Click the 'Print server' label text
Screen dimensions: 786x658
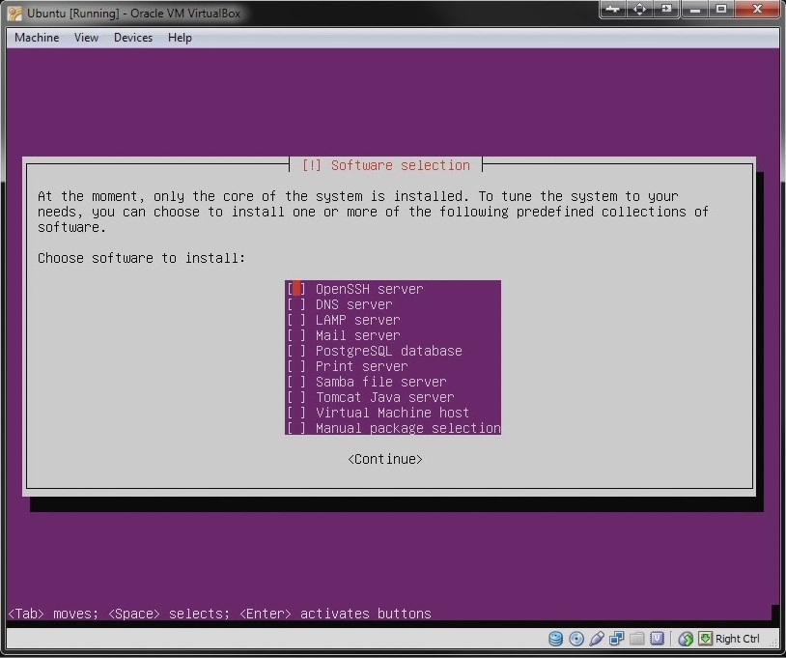(x=362, y=366)
